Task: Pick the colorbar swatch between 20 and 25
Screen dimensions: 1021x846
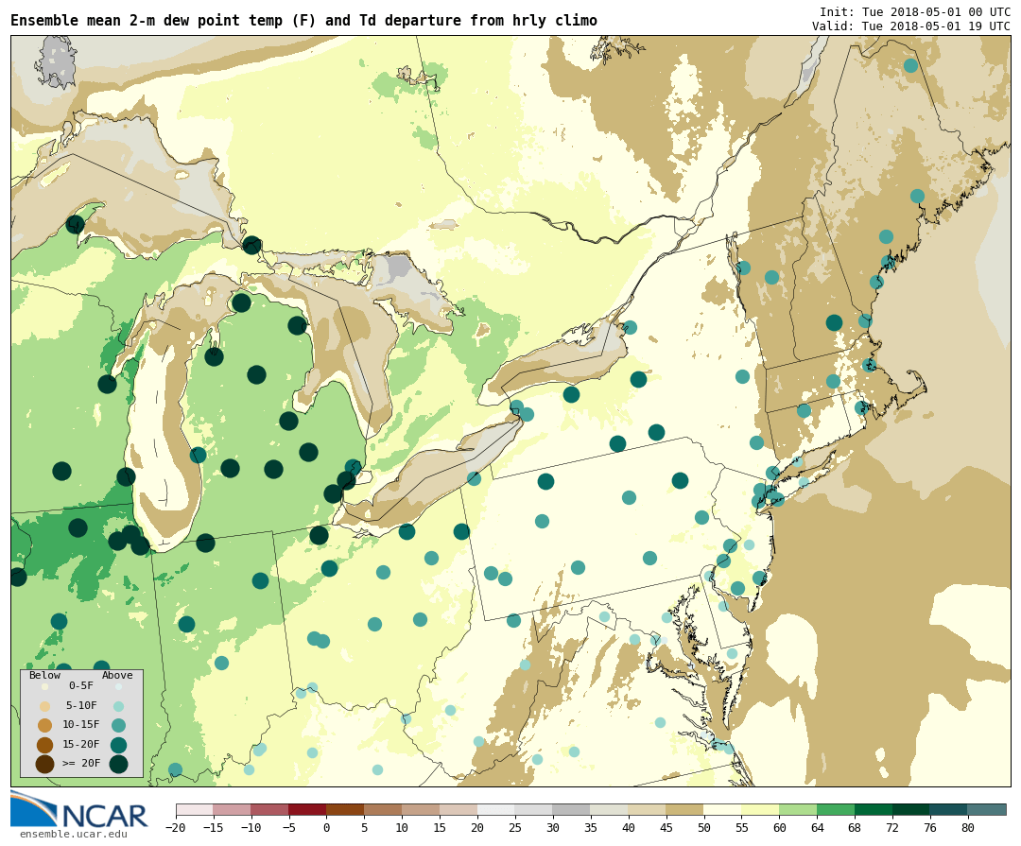Action: (496, 809)
